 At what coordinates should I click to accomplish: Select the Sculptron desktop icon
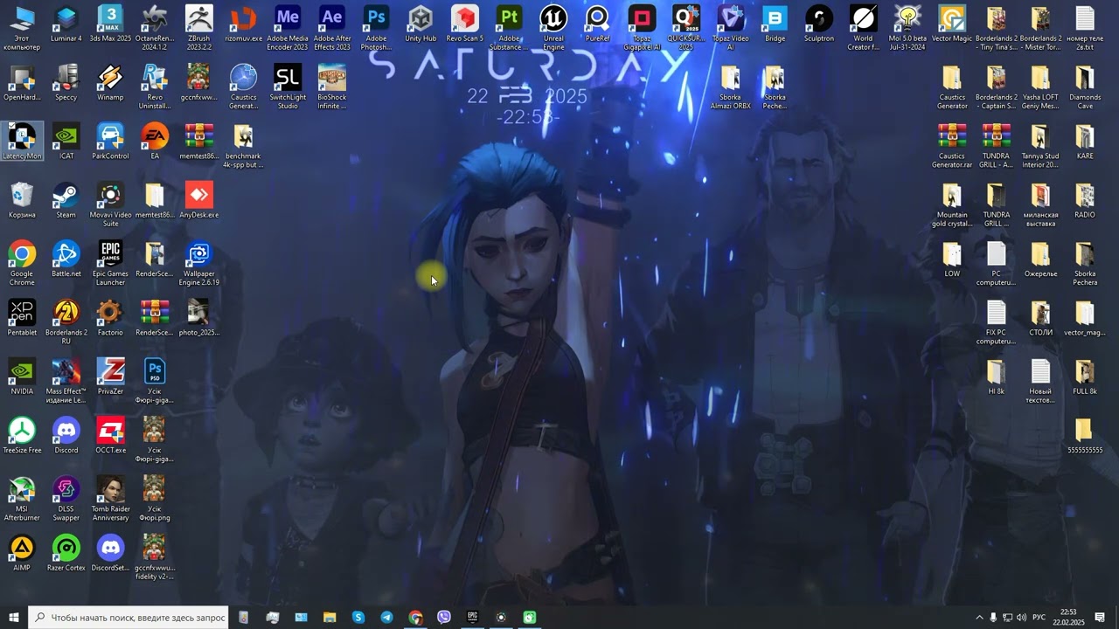(x=819, y=25)
